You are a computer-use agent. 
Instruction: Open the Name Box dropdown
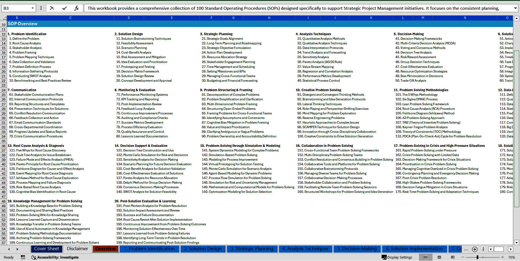[32, 8]
